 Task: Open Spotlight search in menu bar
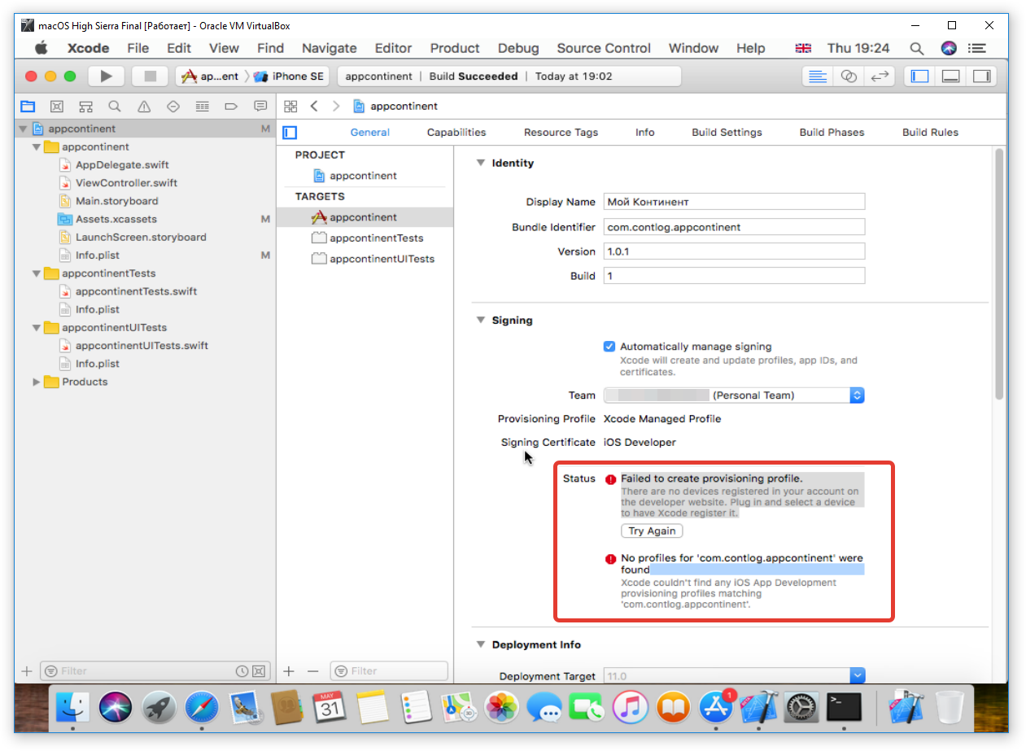point(917,49)
